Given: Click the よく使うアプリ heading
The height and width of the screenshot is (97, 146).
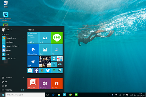Looking at the screenshot, I should pos(5,34).
